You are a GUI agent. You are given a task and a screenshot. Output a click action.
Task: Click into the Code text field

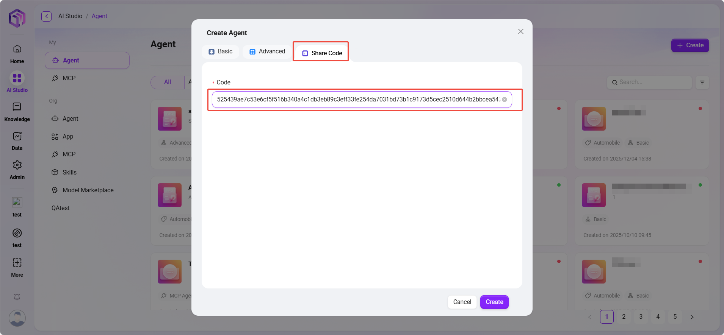(x=356, y=100)
